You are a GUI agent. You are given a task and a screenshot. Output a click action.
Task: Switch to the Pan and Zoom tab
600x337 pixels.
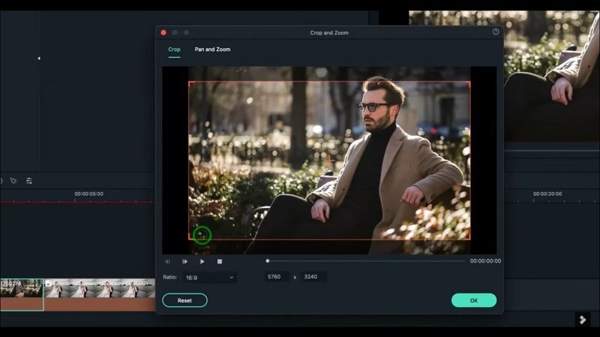212,50
